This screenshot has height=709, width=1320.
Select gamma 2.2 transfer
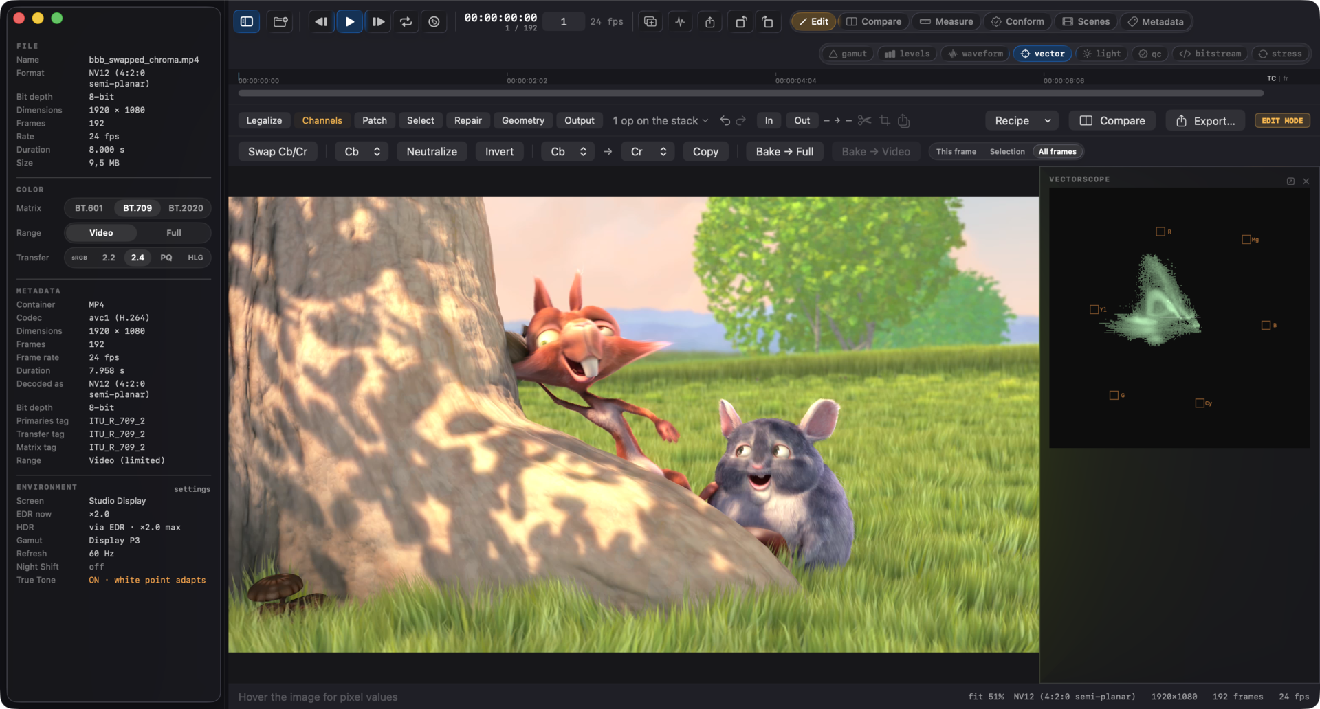tap(109, 258)
